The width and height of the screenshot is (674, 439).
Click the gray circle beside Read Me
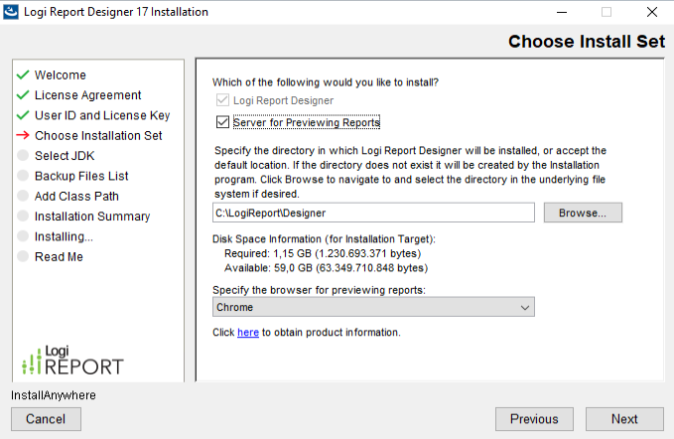[x=22, y=257]
